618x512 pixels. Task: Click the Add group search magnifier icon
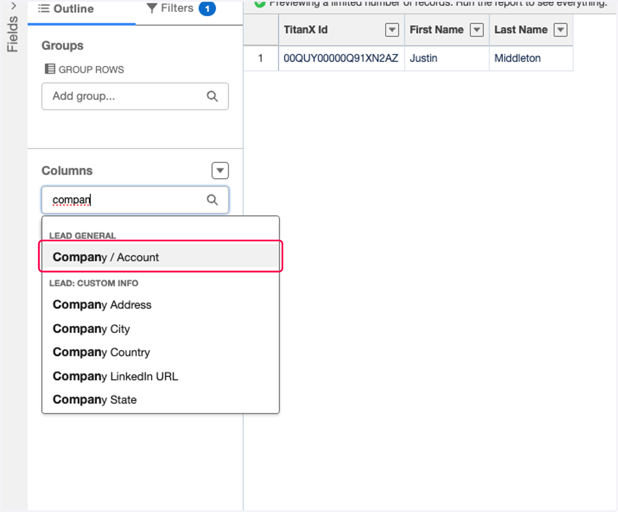coord(212,96)
